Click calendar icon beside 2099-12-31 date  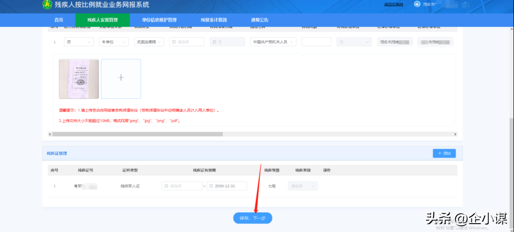tap(211, 186)
